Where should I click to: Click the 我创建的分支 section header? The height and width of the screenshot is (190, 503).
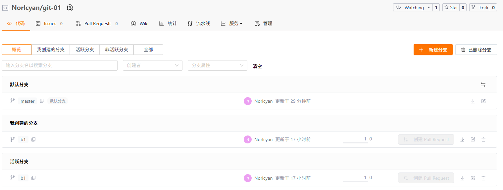pos(24,123)
